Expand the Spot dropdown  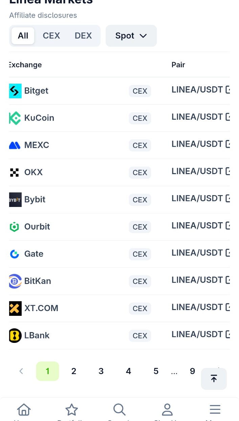click(x=131, y=36)
